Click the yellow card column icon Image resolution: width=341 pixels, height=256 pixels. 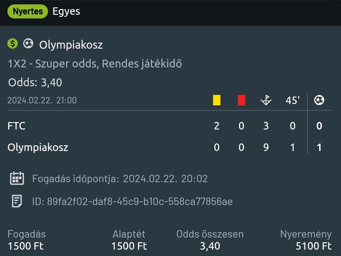(217, 100)
